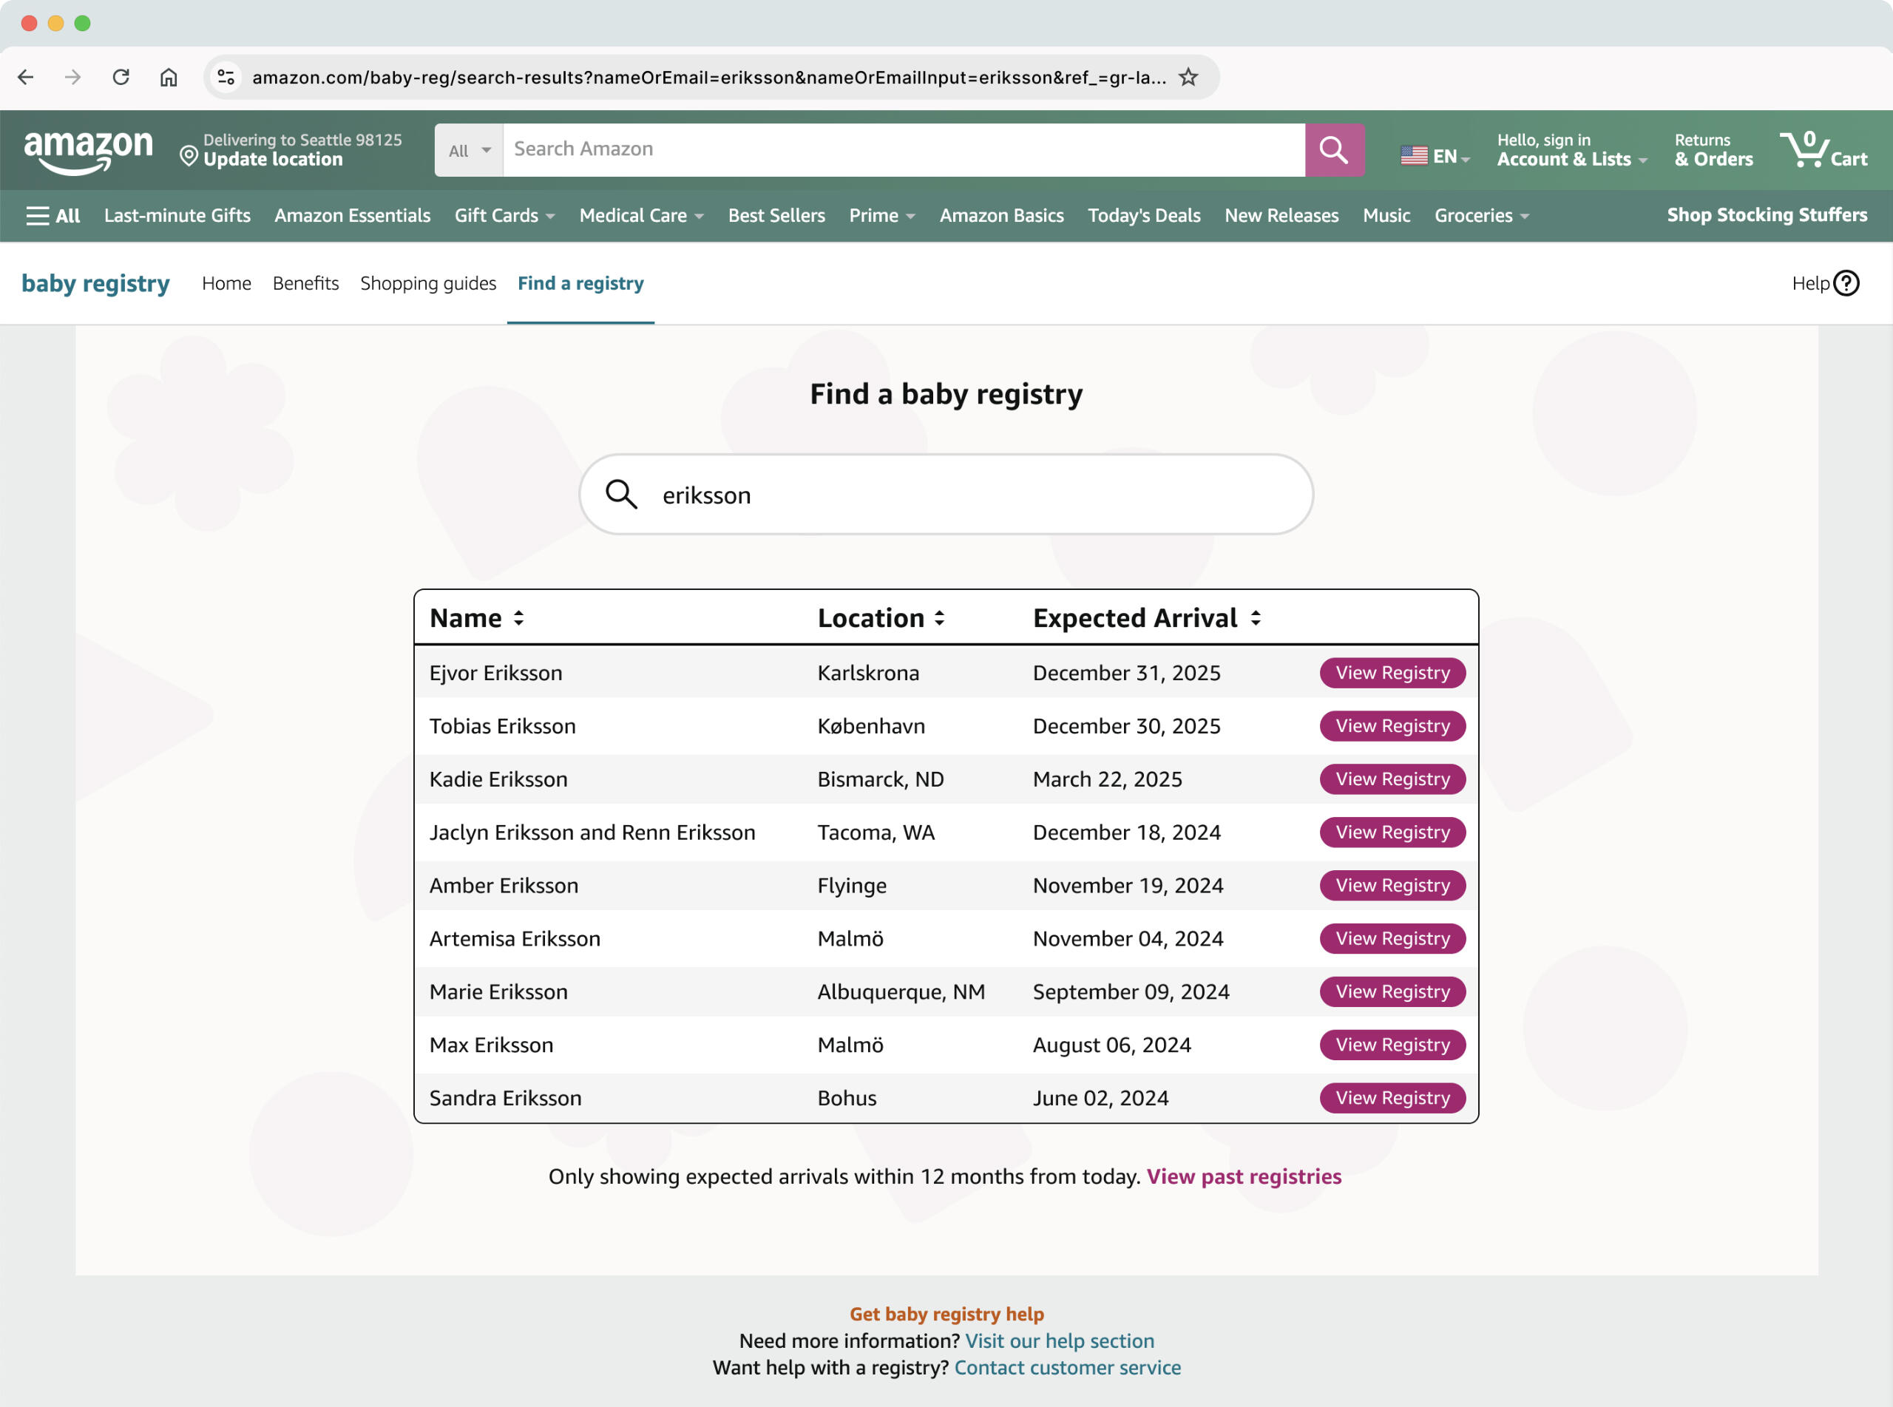1893x1407 pixels.
Task: Open the All hamburger menu
Action: 53,215
